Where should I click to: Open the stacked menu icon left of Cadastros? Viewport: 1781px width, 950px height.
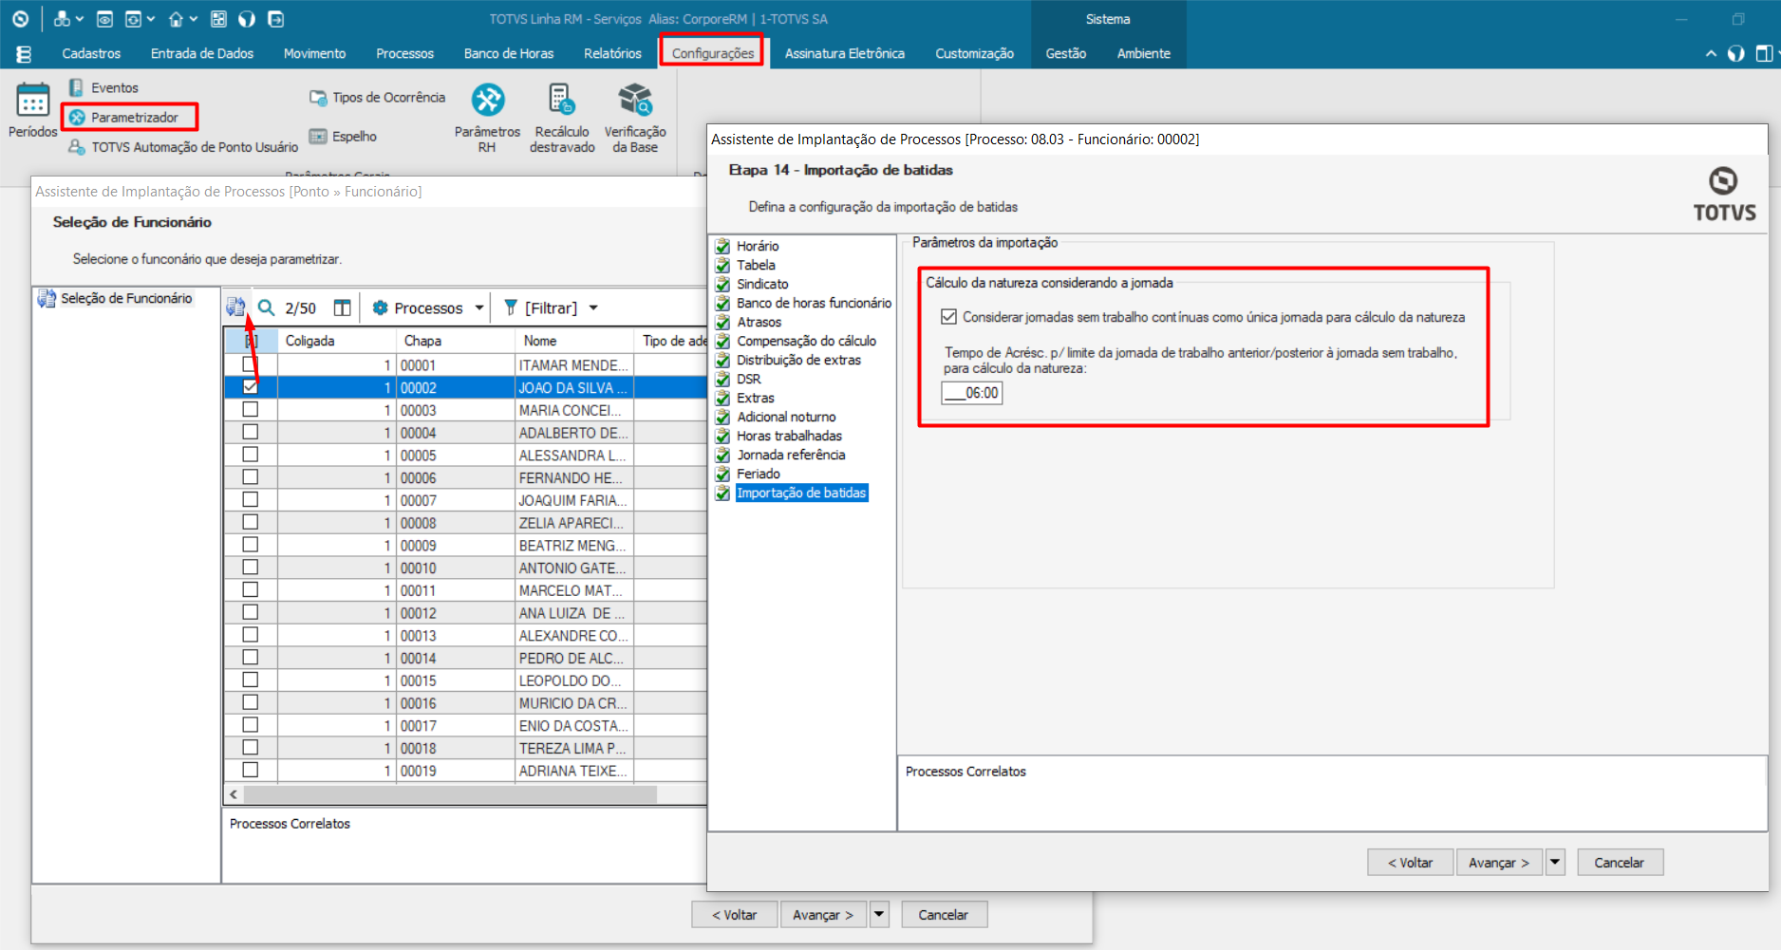pos(24,54)
